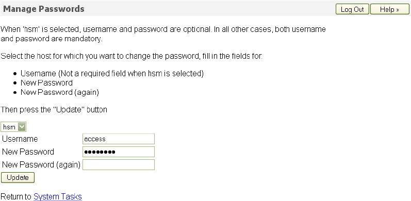This screenshot has height=201, width=411.
Task: Click the Log Out button
Action: [x=352, y=9]
